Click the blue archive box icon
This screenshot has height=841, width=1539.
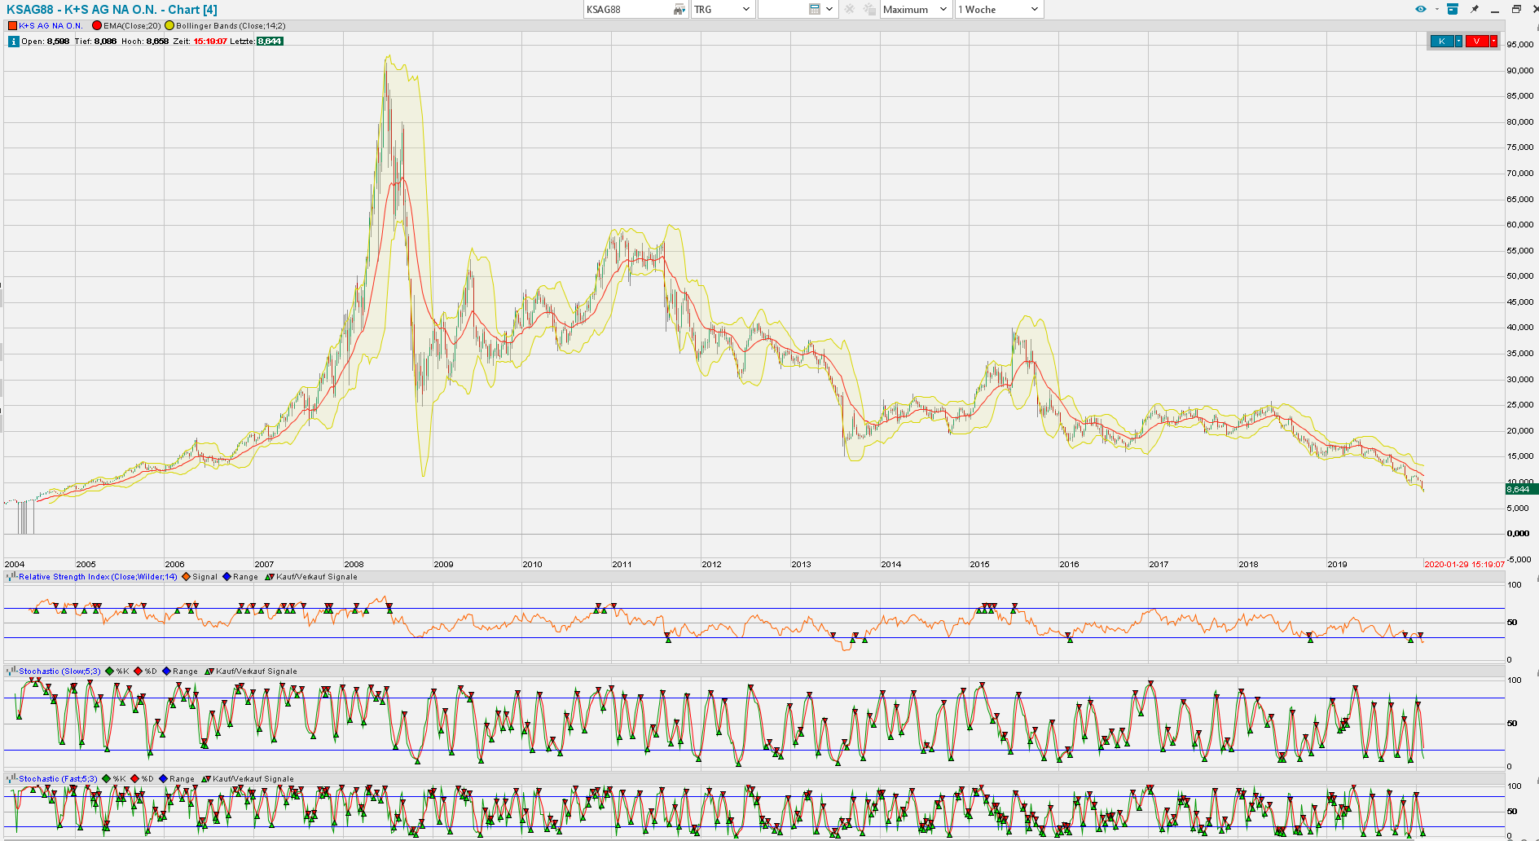[1452, 10]
